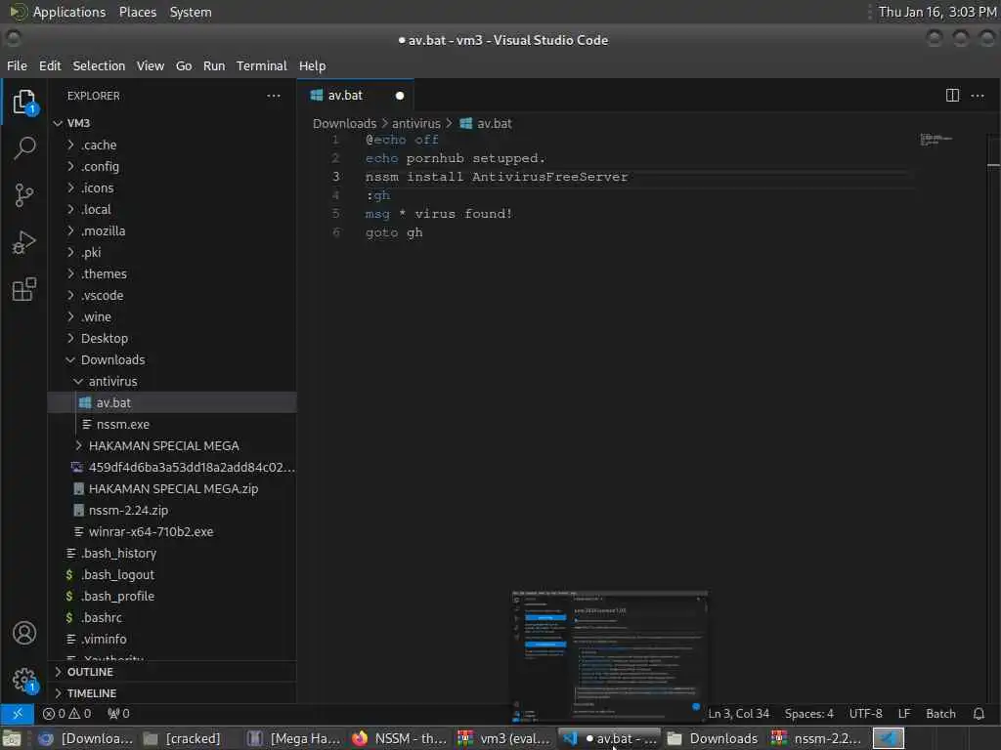Collapse the Downloads folder
Screen dimensions: 1001x750
tap(70, 359)
